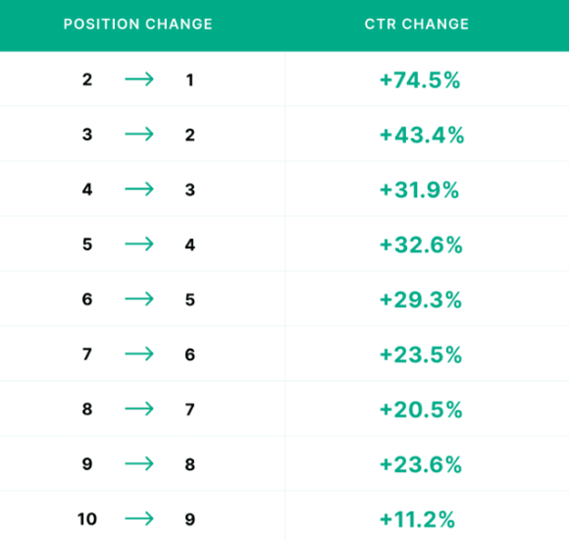
Task: Select the +29.3% CTR value
Action: (421, 299)
